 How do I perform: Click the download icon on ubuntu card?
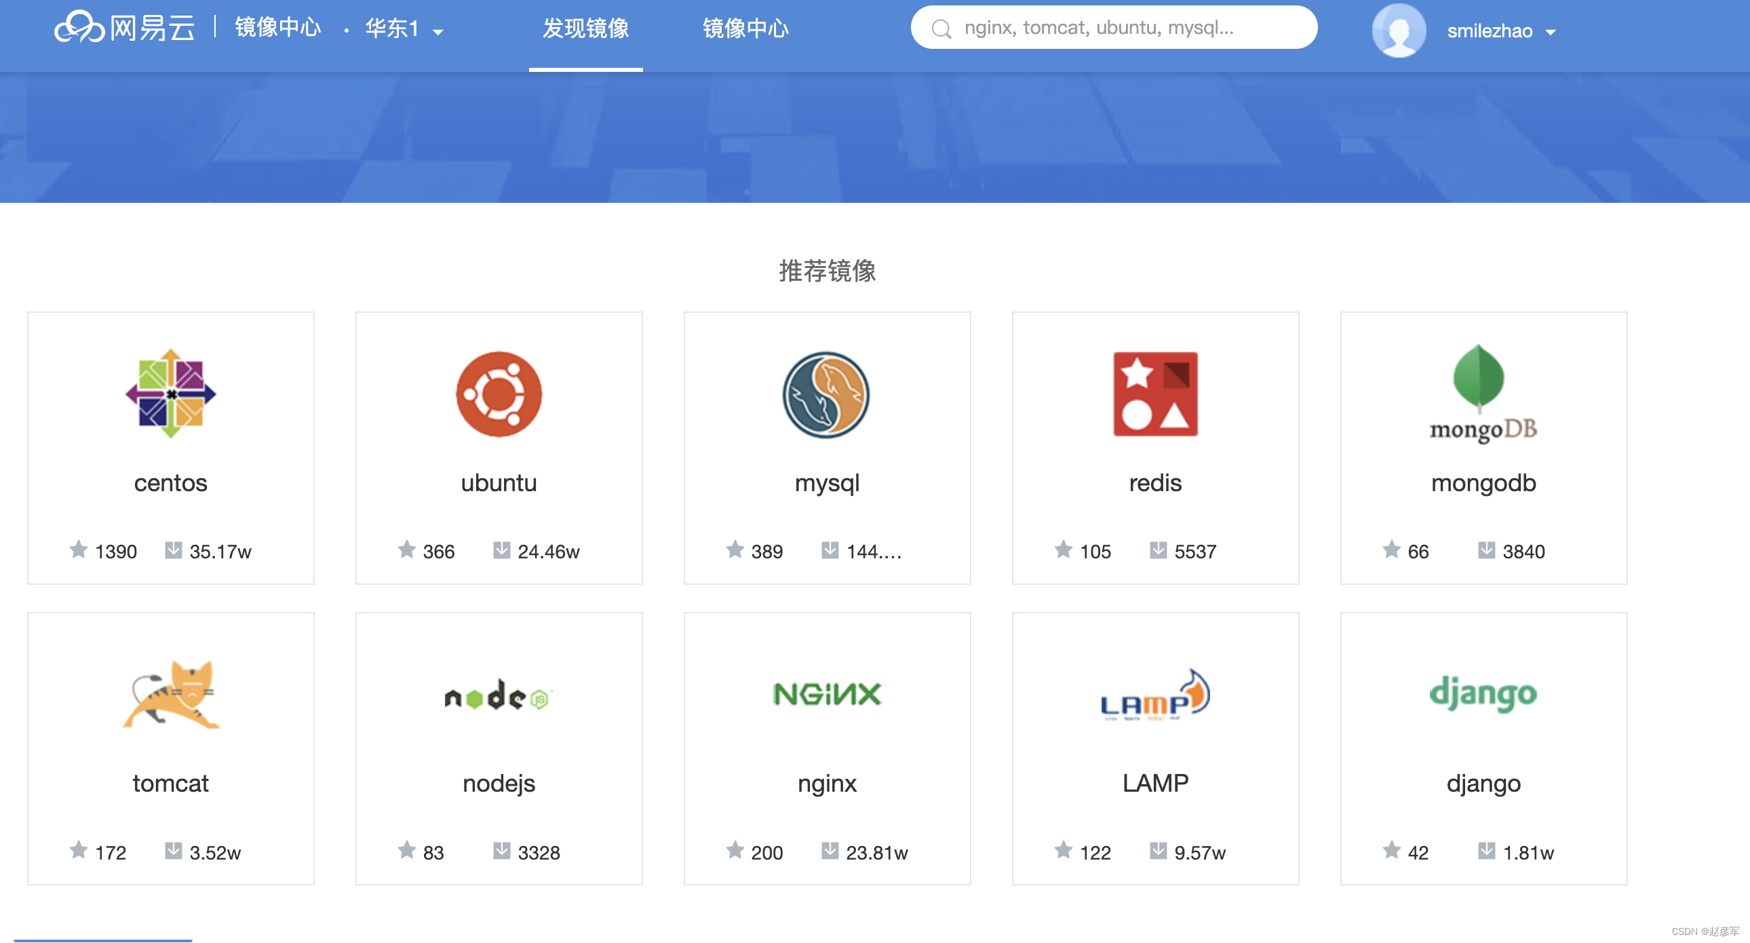tap(501, 550)
